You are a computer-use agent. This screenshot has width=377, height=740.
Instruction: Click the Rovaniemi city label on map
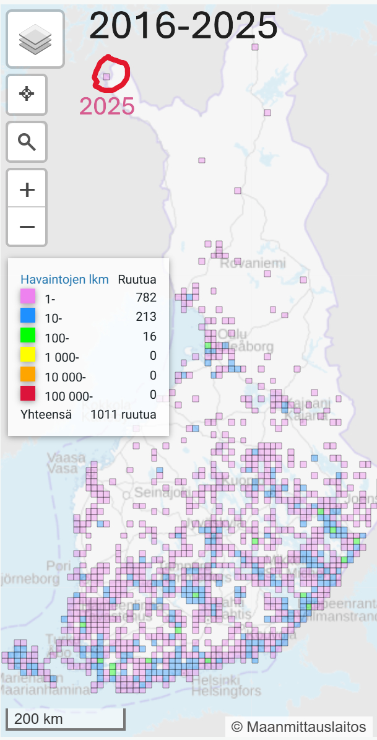point(247,263)
